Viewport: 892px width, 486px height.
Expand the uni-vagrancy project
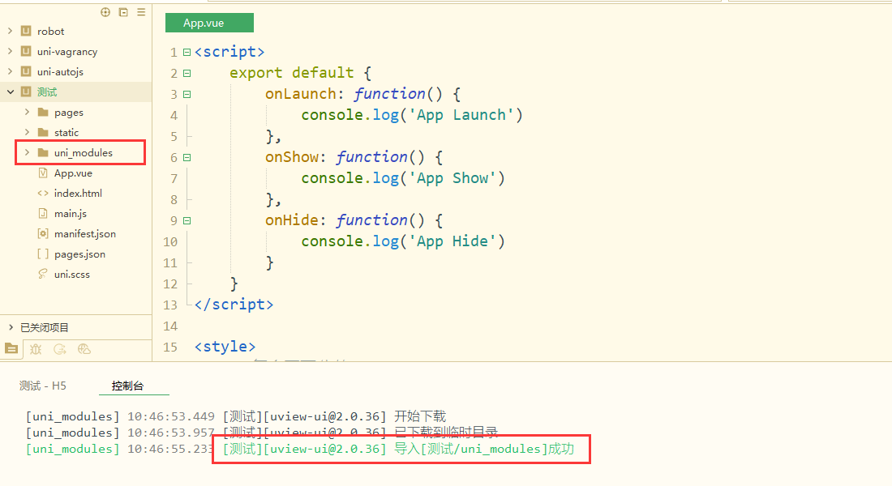pyautogui.click(x=11, y=51)
